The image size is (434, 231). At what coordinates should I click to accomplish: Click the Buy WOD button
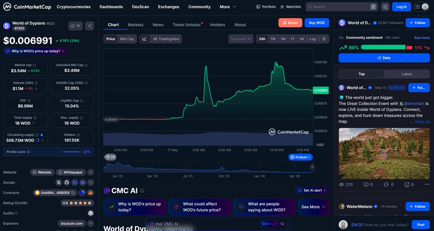coord(317,23)
